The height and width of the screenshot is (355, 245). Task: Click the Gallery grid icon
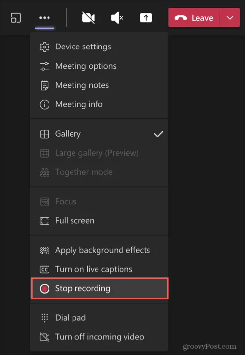click(x=44, y=134)
